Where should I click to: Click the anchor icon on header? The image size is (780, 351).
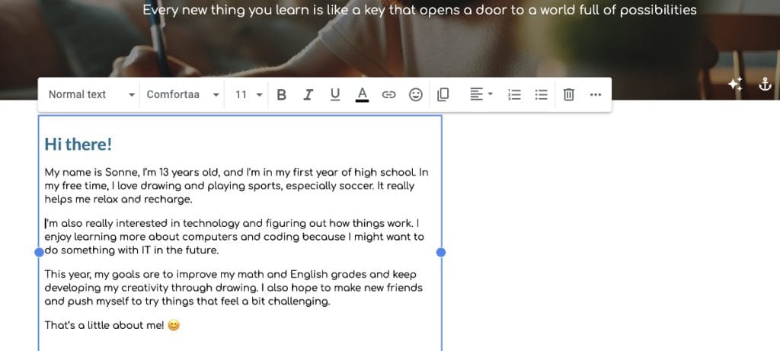(765, 85)
